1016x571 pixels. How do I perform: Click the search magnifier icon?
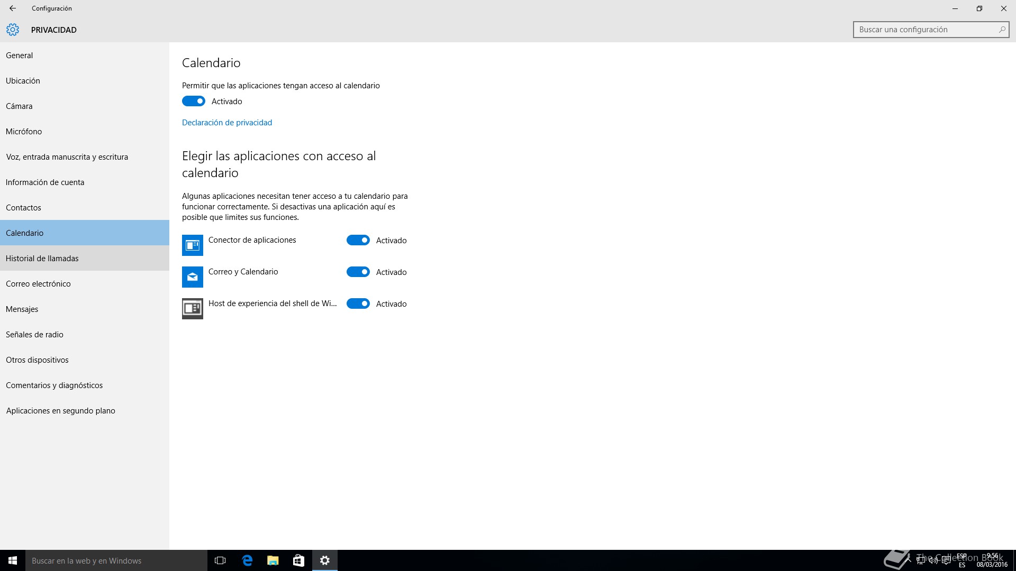[1002, 30]
